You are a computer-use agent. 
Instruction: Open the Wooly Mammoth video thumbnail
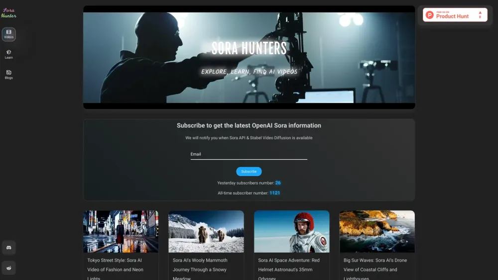[206, 231]
